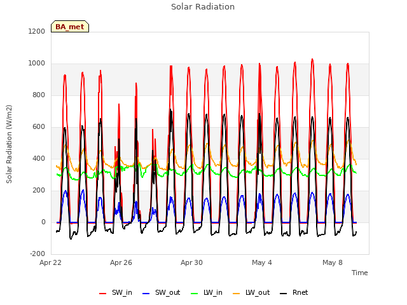The image size is (407, 305).
Task: Click the 800 y-axis tick label
Action: click(39, 95)
